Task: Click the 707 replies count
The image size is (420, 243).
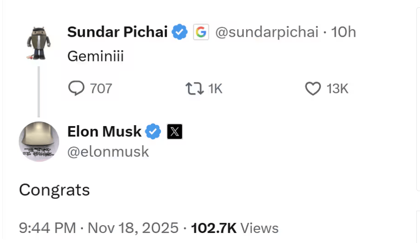Action: point(101,88)
